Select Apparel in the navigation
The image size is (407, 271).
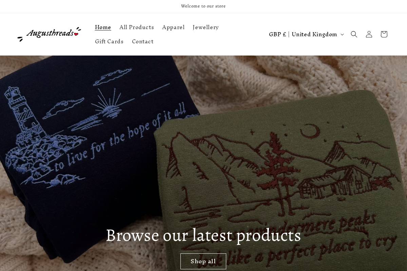(x=173, y=27)
